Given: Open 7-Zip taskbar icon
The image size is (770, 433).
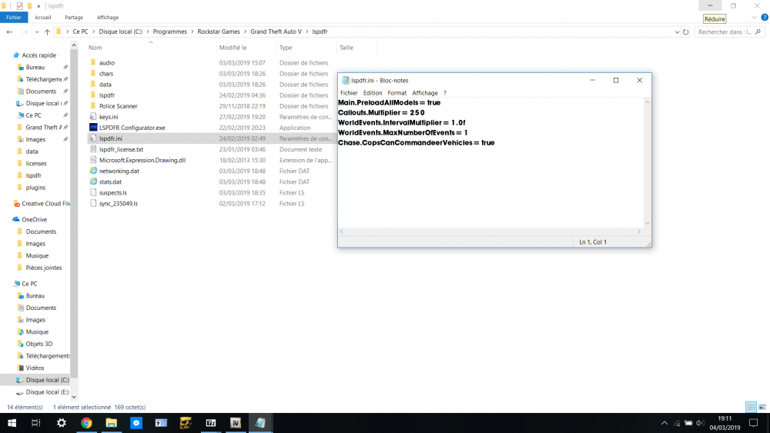Looking at the screenshot, I should tap(211, 423).
